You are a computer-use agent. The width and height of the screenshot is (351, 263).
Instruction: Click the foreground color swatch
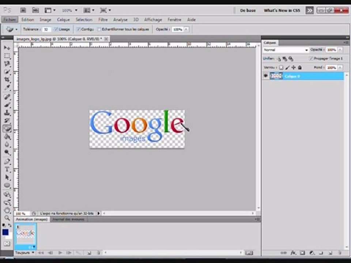5,232
